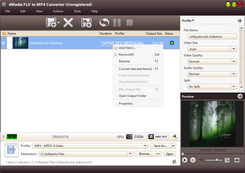
Task: Click the Convert toolbar icon
Action: (104, 23)
